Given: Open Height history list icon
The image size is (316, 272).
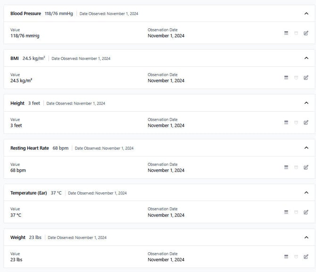Looking at the screenshot, I should click(286, 123).
